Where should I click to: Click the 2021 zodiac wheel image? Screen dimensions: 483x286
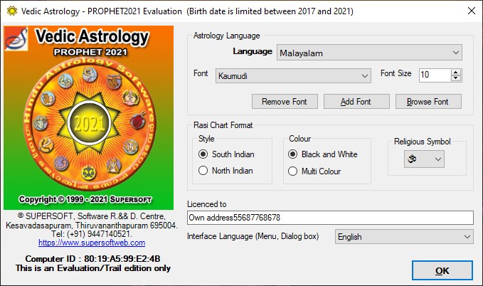coord(90,123)
